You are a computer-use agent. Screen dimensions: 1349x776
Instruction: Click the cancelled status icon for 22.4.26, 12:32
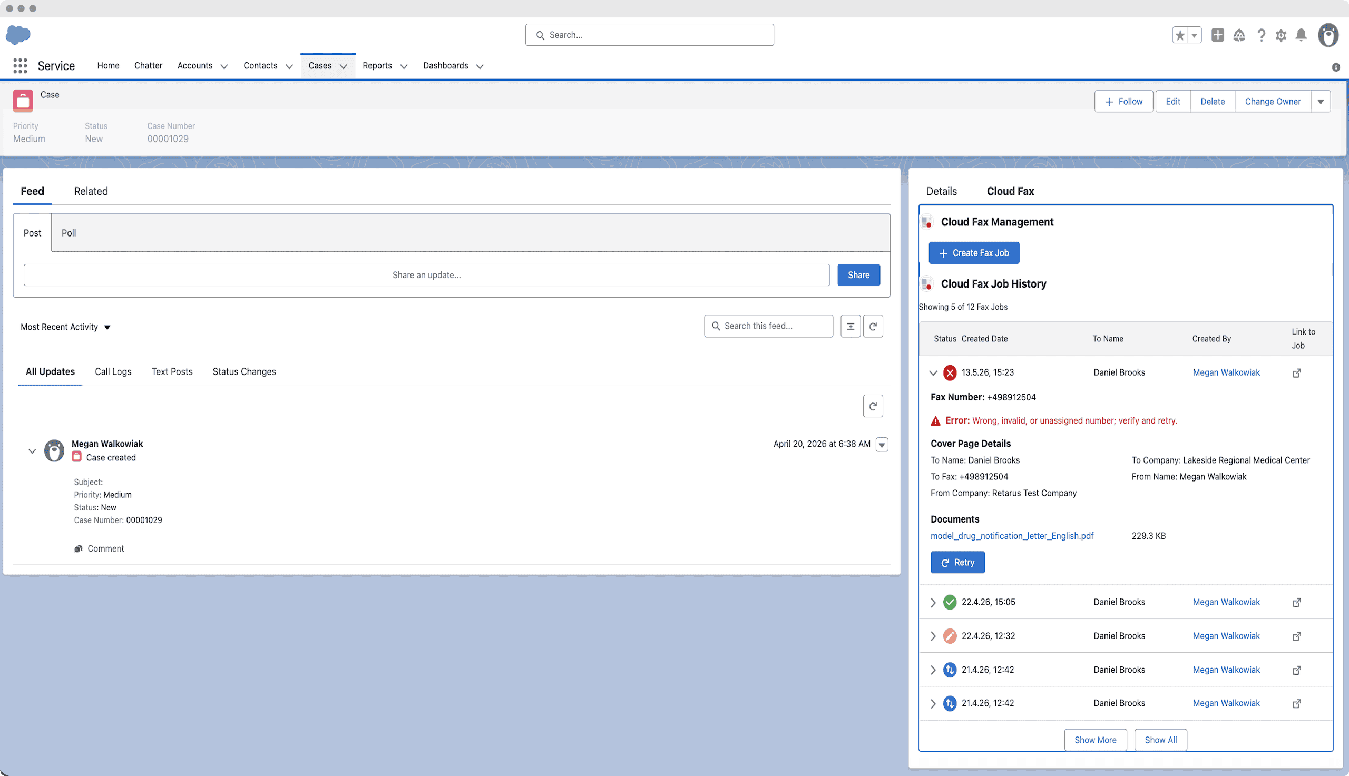click(950, 636)
